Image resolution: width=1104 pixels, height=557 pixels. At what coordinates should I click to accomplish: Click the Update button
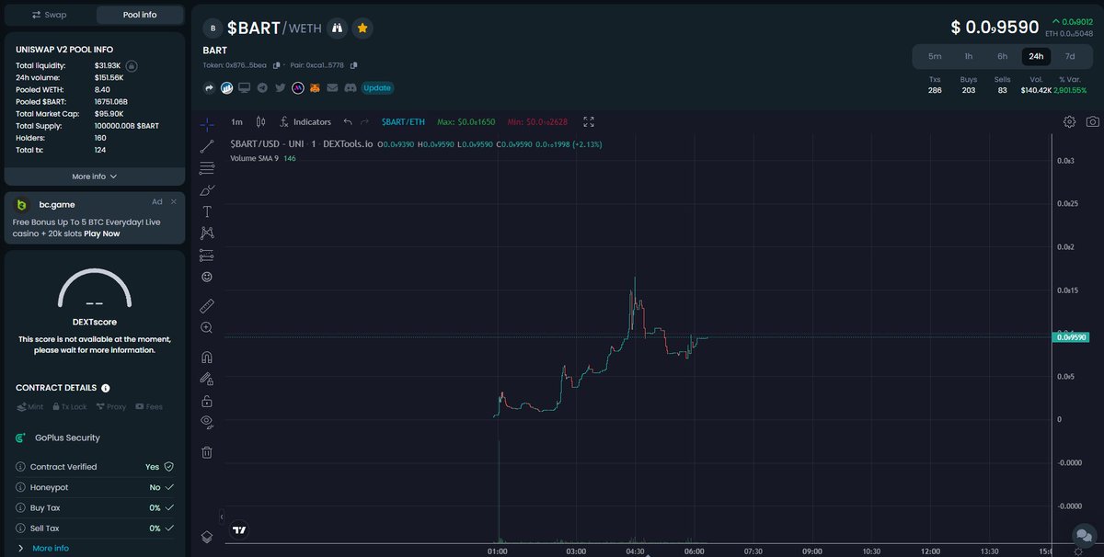(x=377, y=88)
